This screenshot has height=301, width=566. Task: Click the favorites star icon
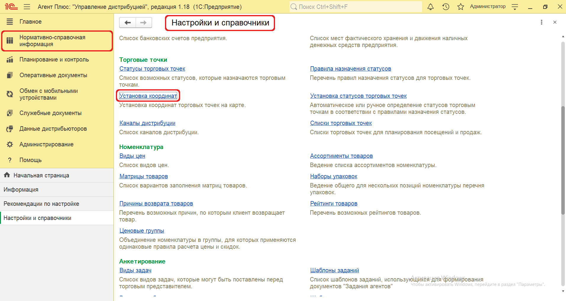coord(460,7)
